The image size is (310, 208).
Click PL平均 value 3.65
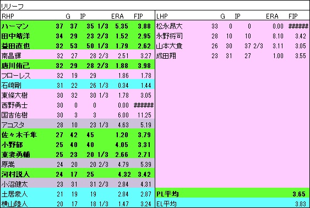click(299, 194)
